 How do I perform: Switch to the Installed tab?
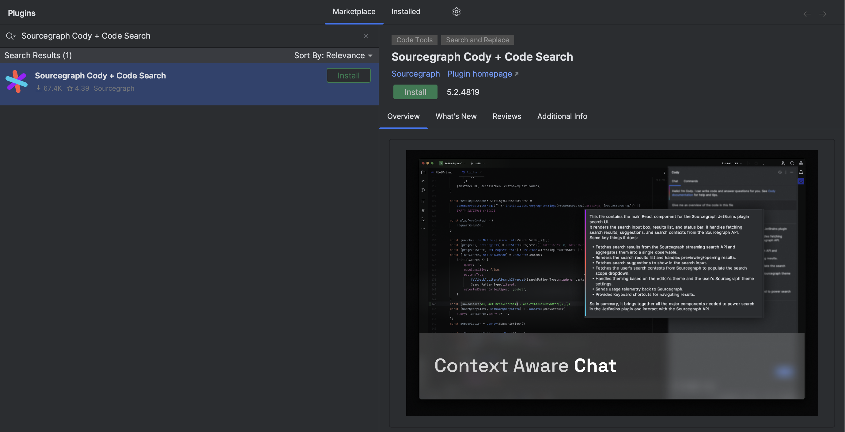tap(406, 12)
